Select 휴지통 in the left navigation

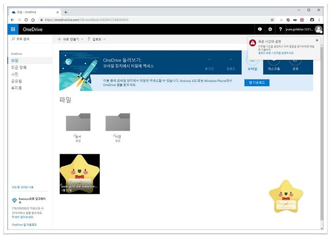pos(30,88)
